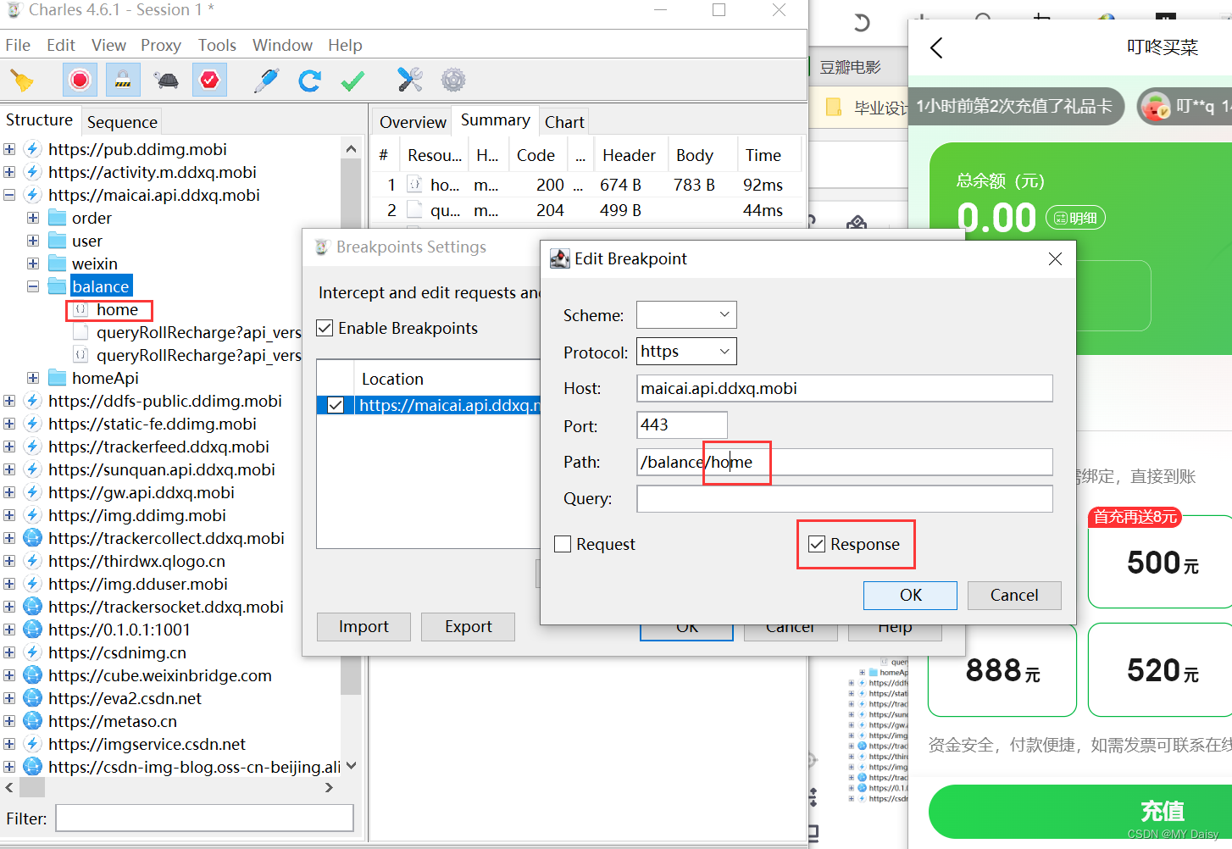Click globe icon for https://metaso.cn
This screenshot has height=849, width=1232.
point(32,721)
